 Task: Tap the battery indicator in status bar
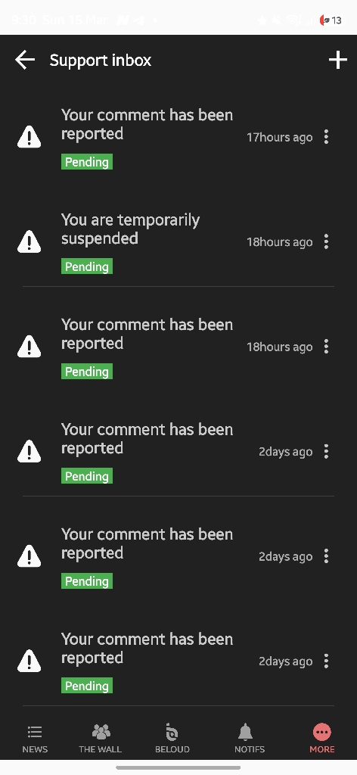pos(331,20)
